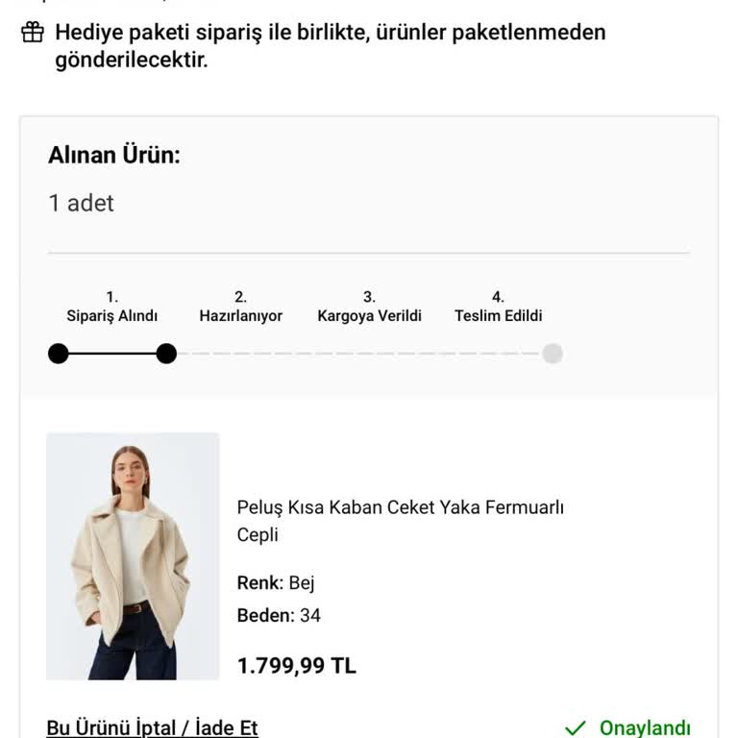
Task: Click the Renk: Bej color label
Action: coord(276,582)
